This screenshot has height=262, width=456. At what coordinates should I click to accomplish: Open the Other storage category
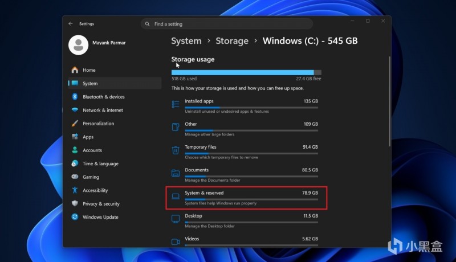coord(246,129)
